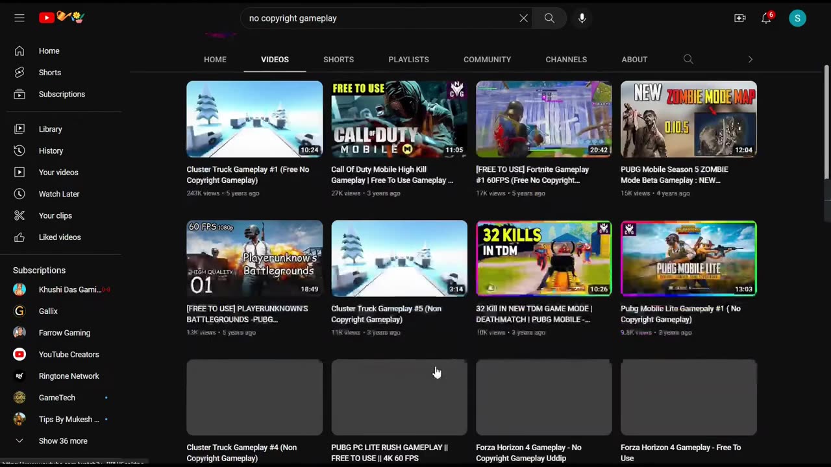The image size is (831, 467).
Task: Start voice search with the microphone
Action: coord(582,18)
